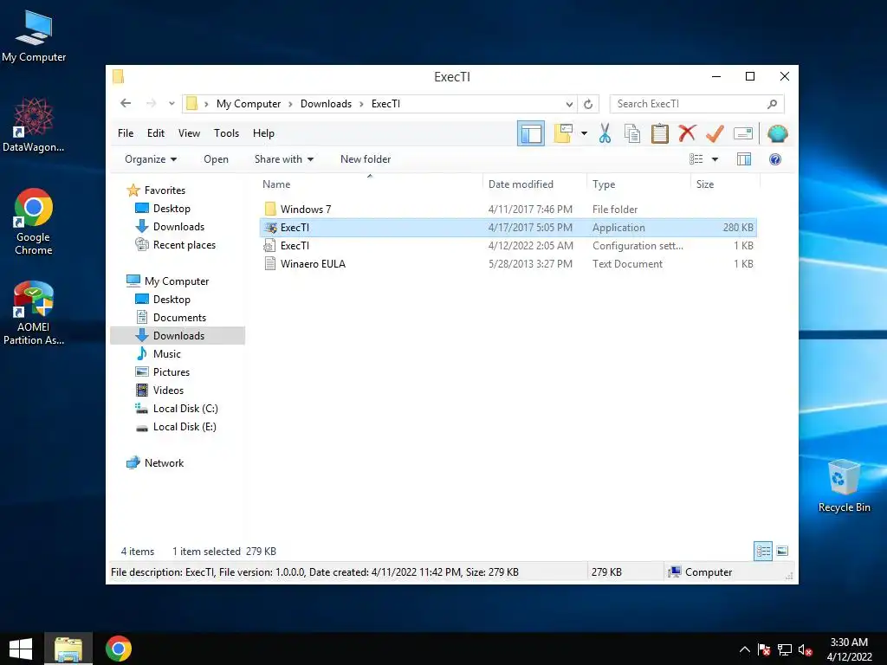Click the Recycle Bin desktop icon
The width and height of the screenshot is (887, 665).
pos(844,487)
